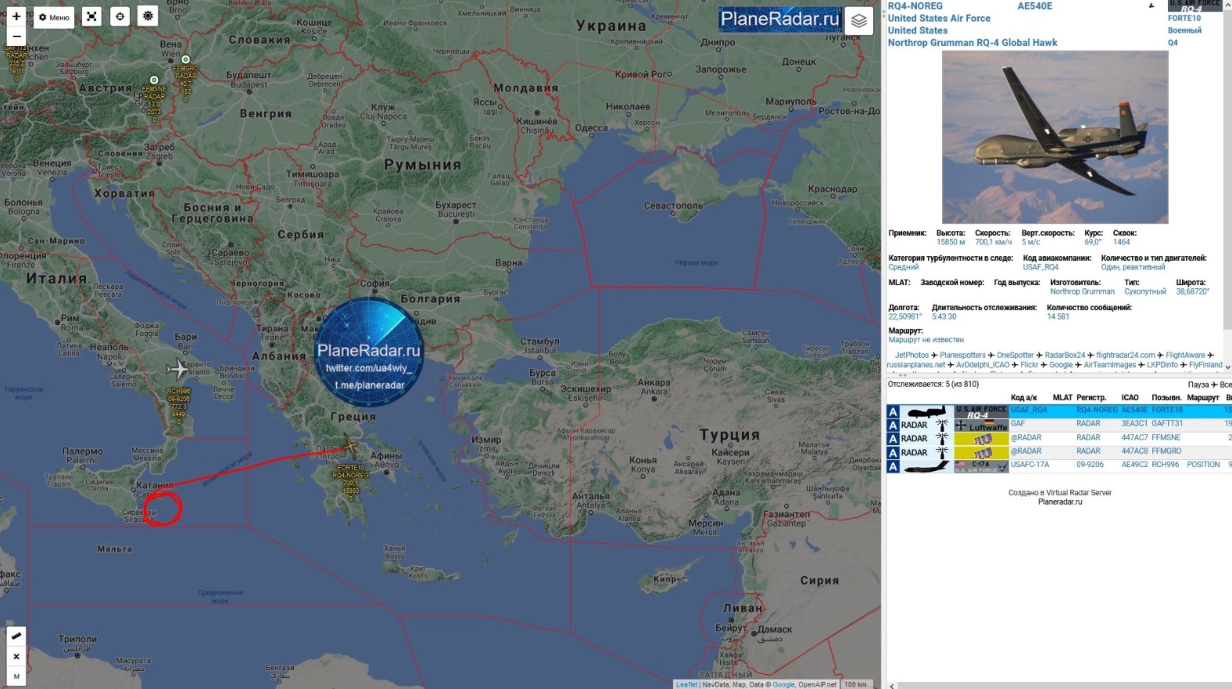Image resolution: width=1232 pixels, height=689 pixels.
Task: Click the 3EA3C1 ICAO cell
Action: coord(1134,423)
